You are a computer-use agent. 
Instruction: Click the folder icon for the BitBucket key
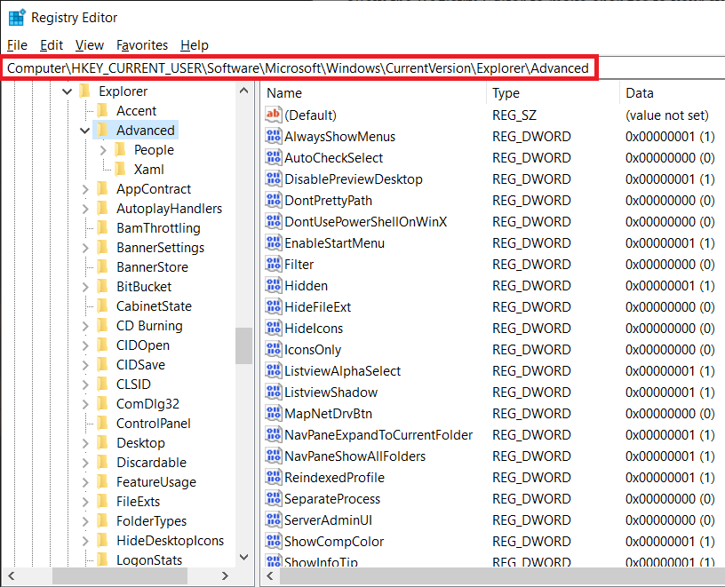[x=104, y=286]
